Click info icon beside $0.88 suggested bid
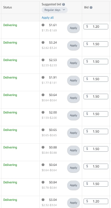Image resolution: width=111 pixels, height=208 pixels. point(43,147)
